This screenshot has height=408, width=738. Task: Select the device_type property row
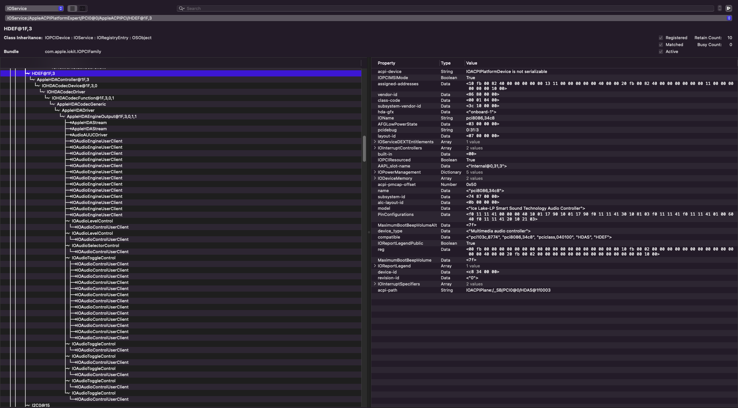(x=554, y=231)
